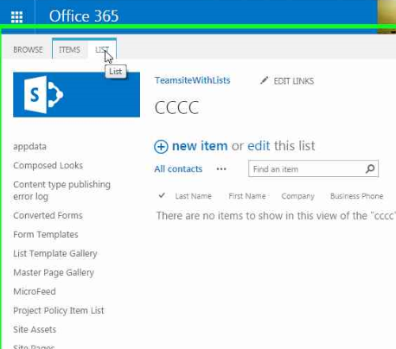396x349 pixels.
Task: Open Composed Looks in the left navigation
Action: pyautogui.click(x=48, y=166)
